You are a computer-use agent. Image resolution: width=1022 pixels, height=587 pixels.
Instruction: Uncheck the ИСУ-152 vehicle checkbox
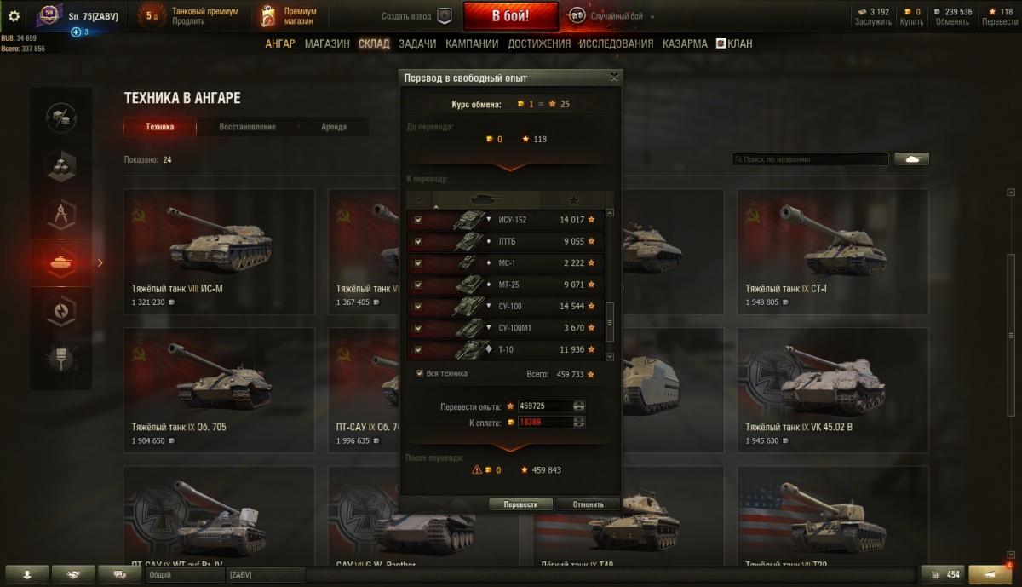click(418, 220)
